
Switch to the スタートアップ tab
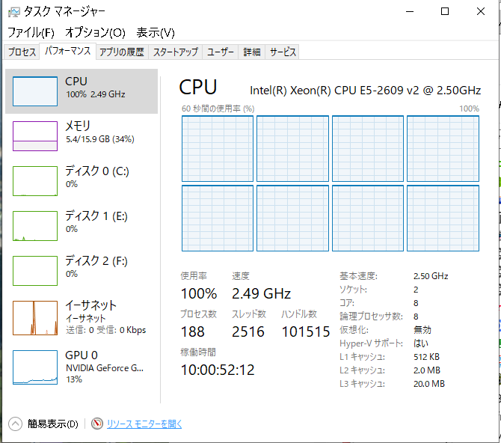[176, 52]
